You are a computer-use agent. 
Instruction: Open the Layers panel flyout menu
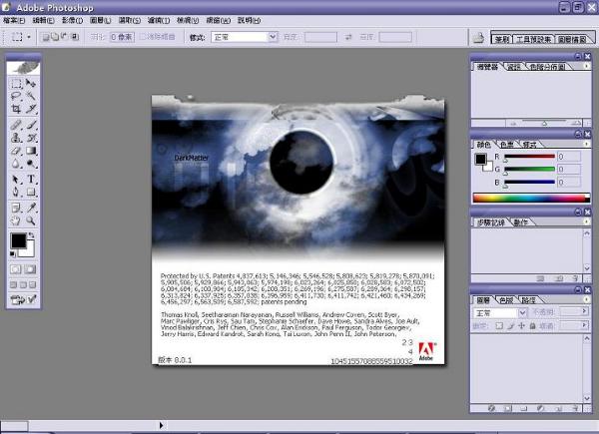tap(586, 299)
